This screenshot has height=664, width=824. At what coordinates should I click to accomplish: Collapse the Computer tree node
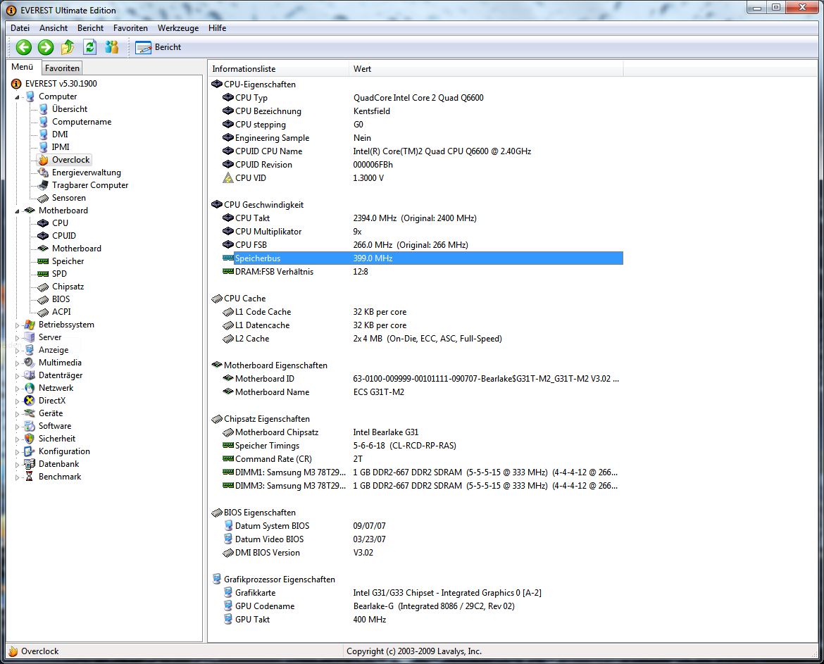pyautogui.click(x=17, y=97)
